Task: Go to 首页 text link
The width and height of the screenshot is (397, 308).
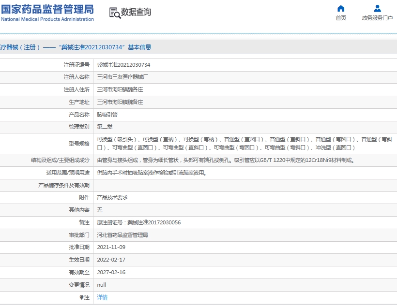Action: pos(341,18)
